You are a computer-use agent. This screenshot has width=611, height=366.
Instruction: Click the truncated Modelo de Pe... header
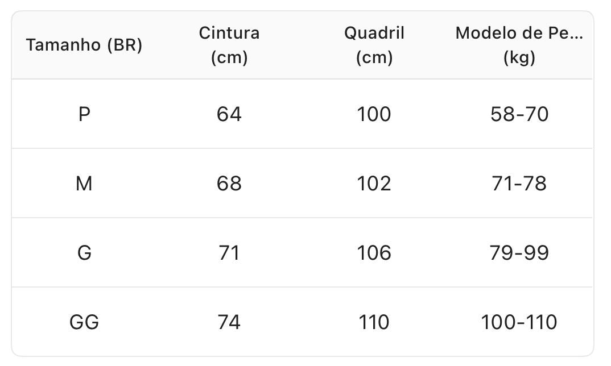(519, 45)
